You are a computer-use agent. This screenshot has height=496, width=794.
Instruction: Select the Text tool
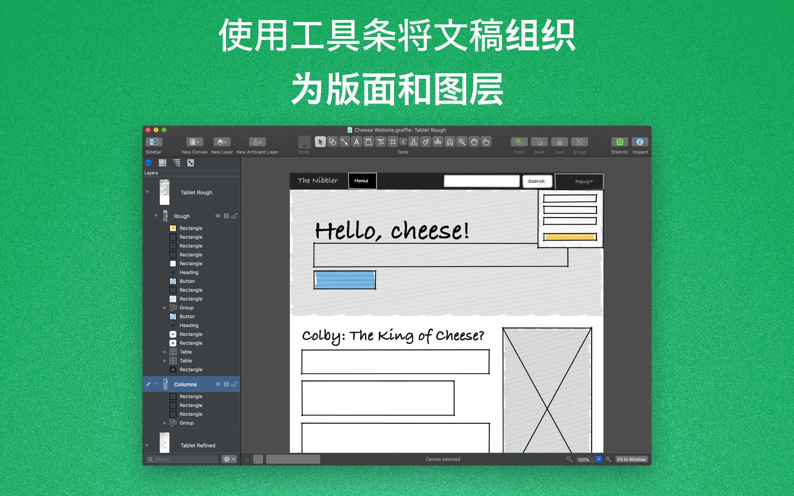point(356,142)
